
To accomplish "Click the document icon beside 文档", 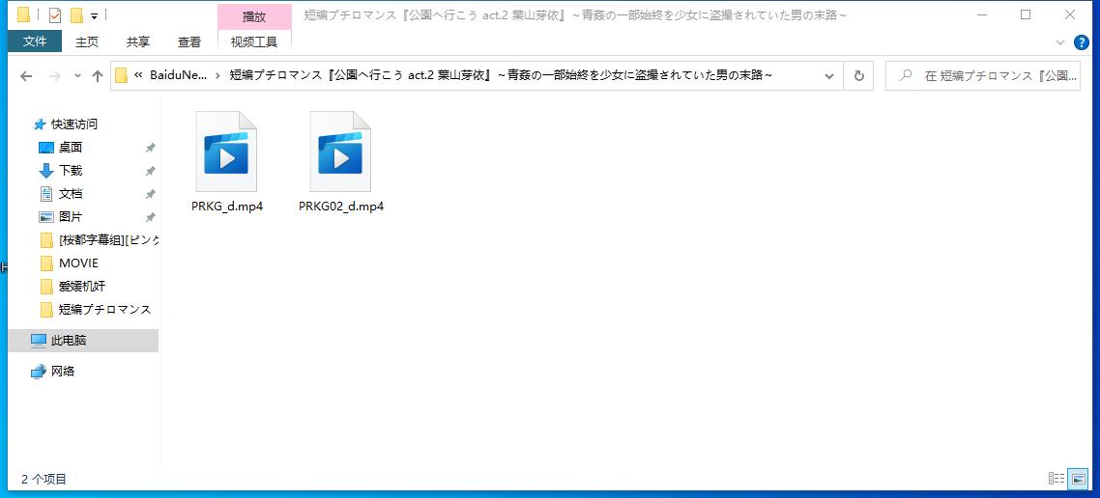I will click(46, 193).
